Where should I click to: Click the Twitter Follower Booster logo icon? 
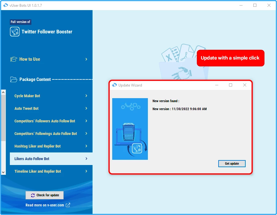[x=15, y=32]
